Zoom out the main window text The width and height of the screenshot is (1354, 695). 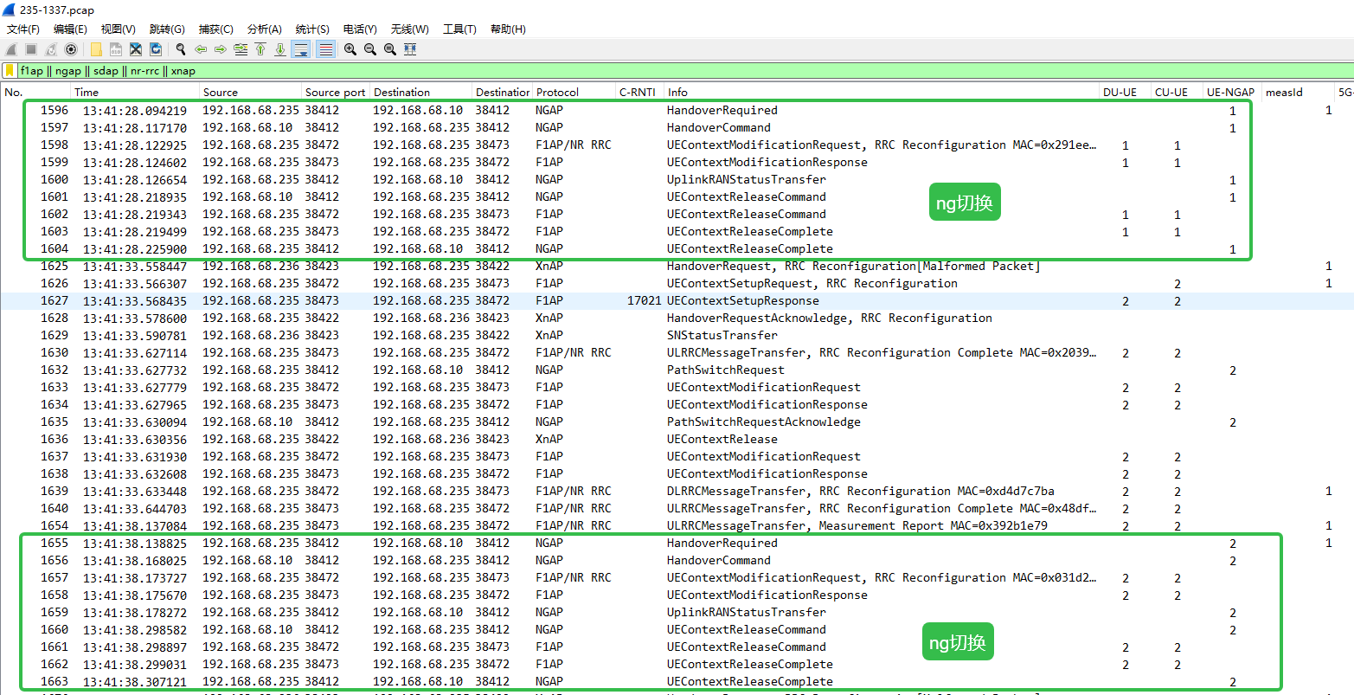click(370, 49)
